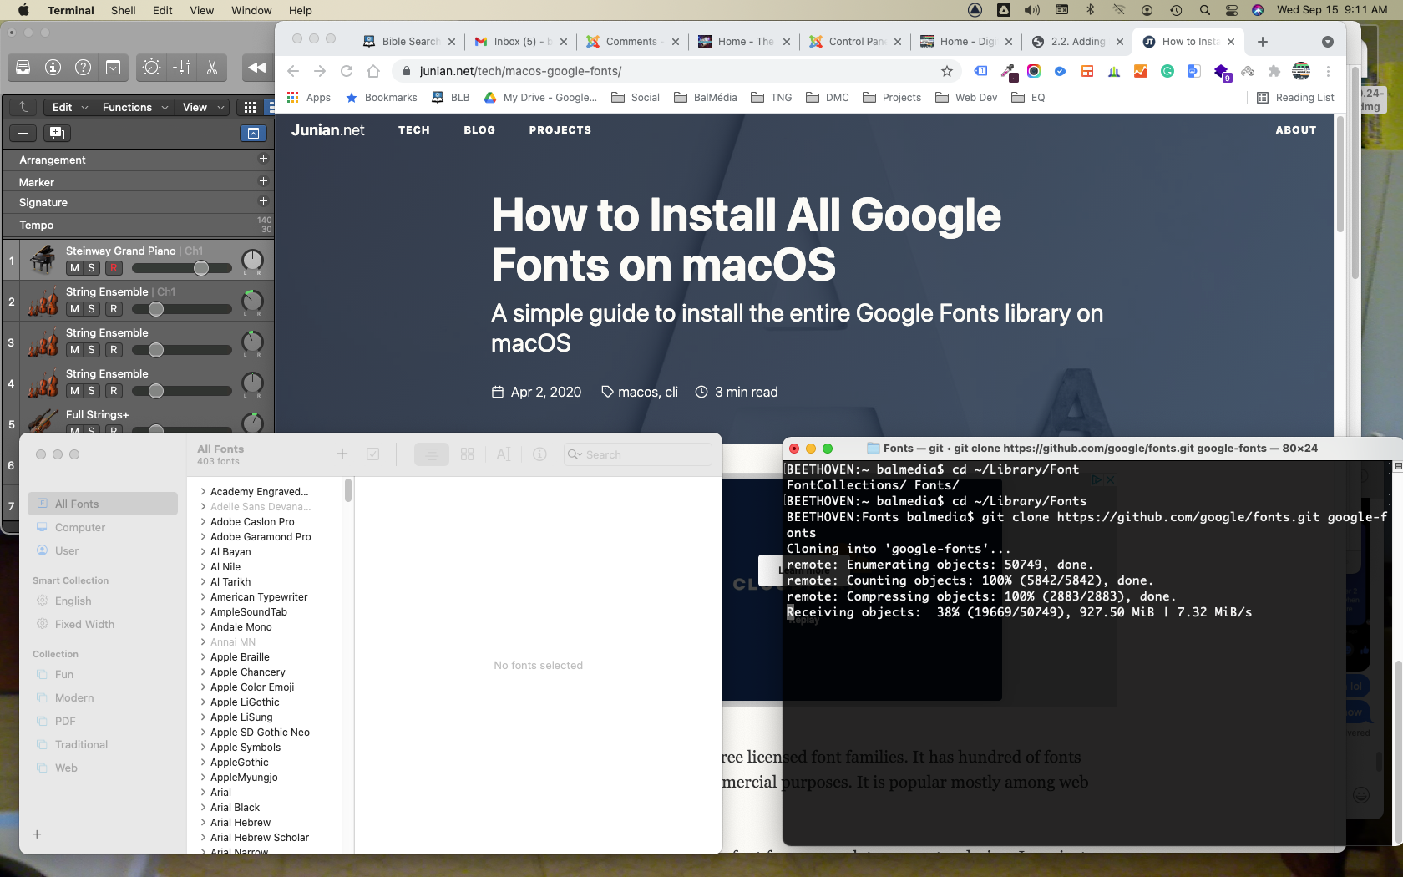Screen dimensions: 1403x877
Task: Click the rewind transport button in Logic
Action: tap(257, 68)
